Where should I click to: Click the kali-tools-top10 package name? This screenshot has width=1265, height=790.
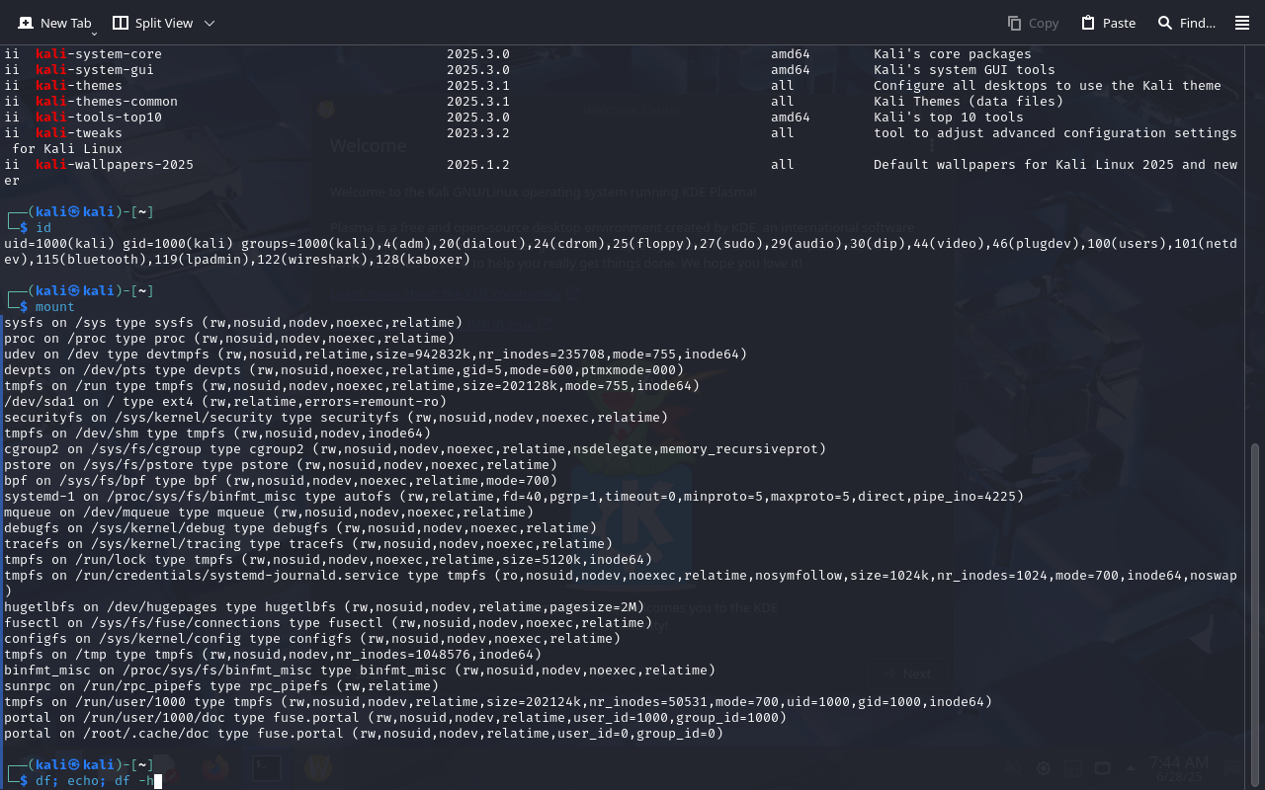tap(99, 118)
